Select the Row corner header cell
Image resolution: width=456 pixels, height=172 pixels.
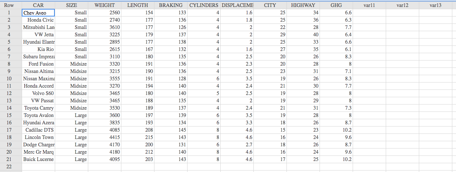[11, 5]
